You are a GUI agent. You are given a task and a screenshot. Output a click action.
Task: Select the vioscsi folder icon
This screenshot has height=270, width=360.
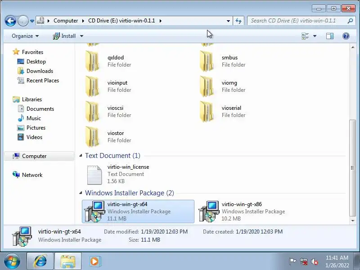point(93,112)
